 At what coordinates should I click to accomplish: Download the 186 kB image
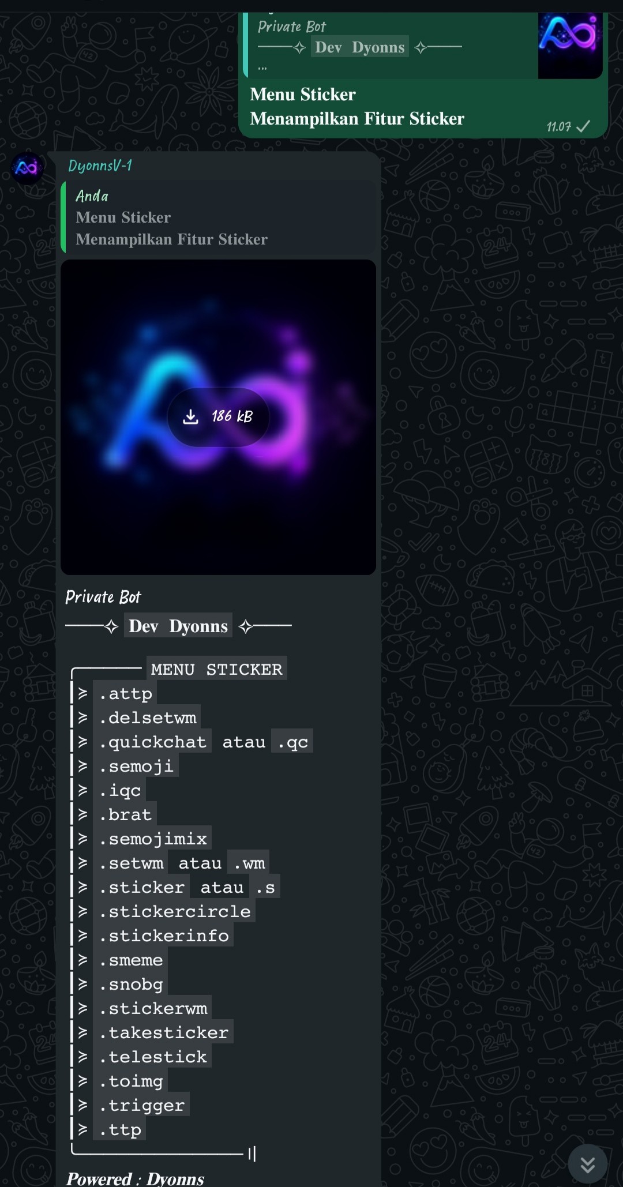click(218, 416)
